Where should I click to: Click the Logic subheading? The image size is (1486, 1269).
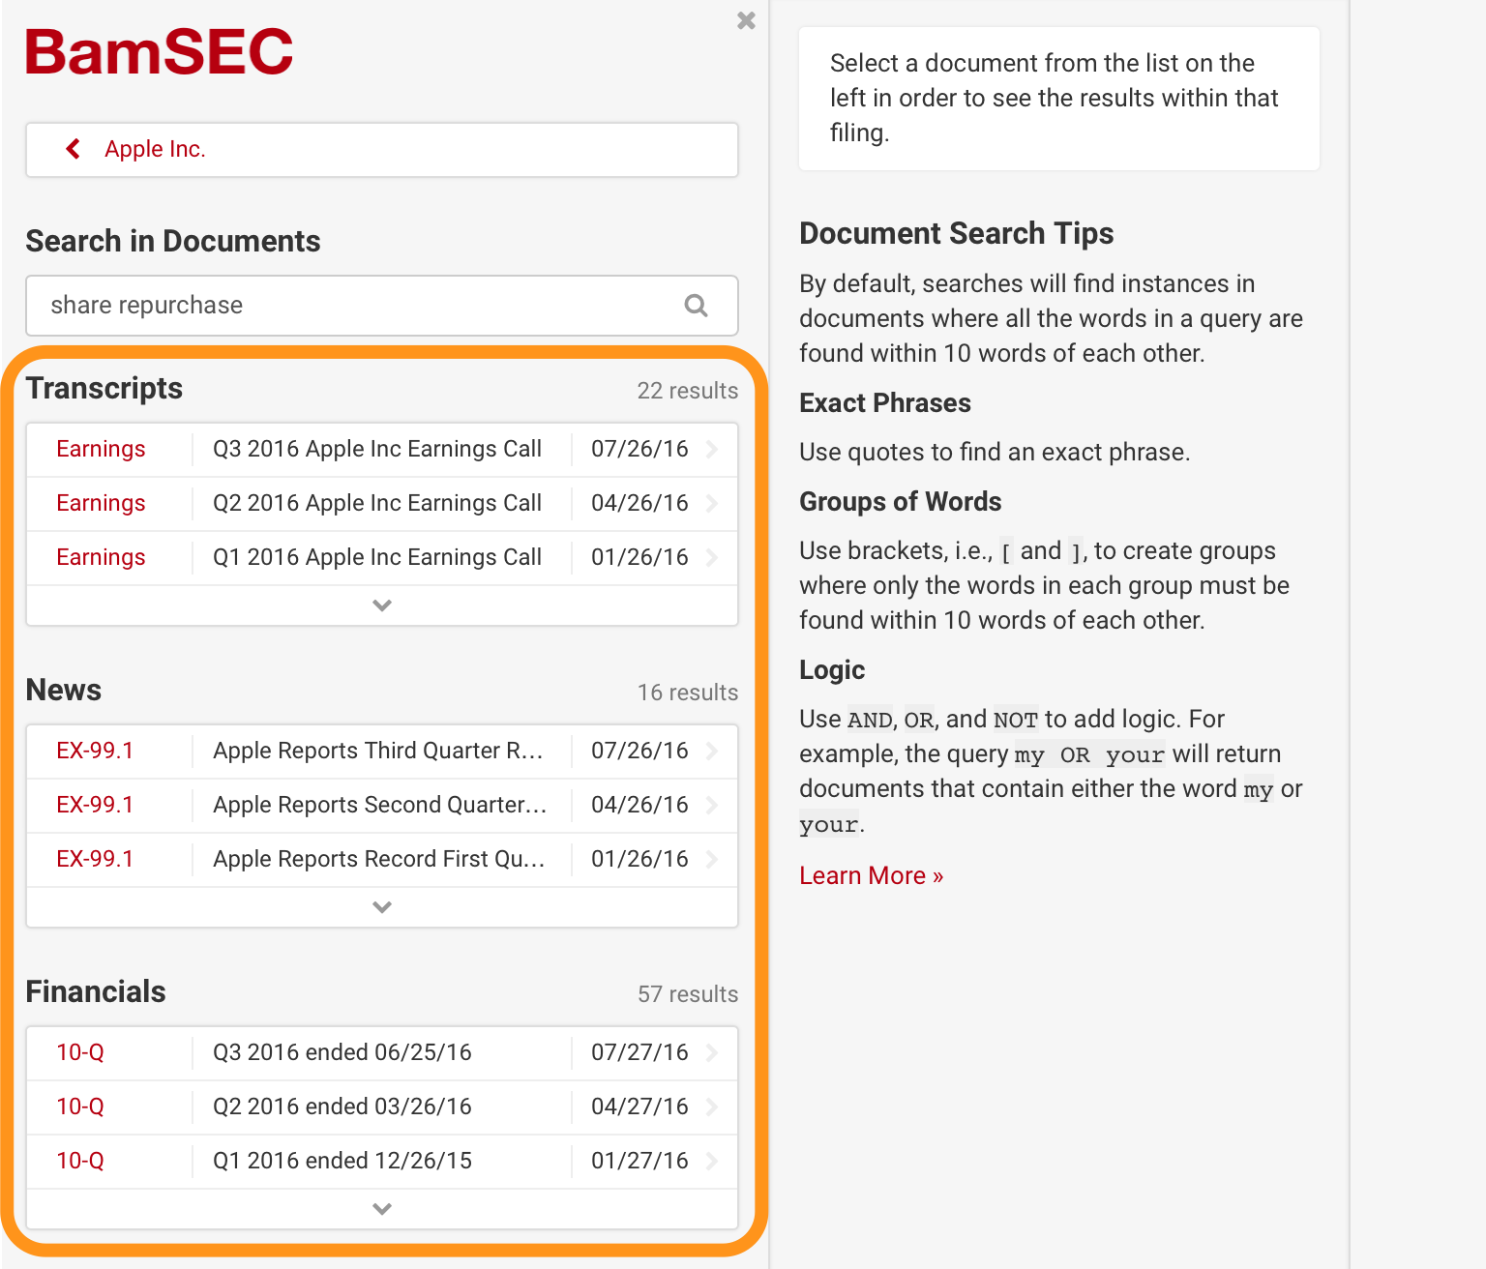pyautogui.click(x=832, y=670)
